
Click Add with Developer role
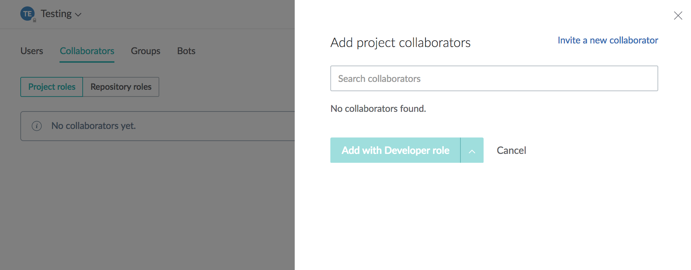[x=395, y=150]
